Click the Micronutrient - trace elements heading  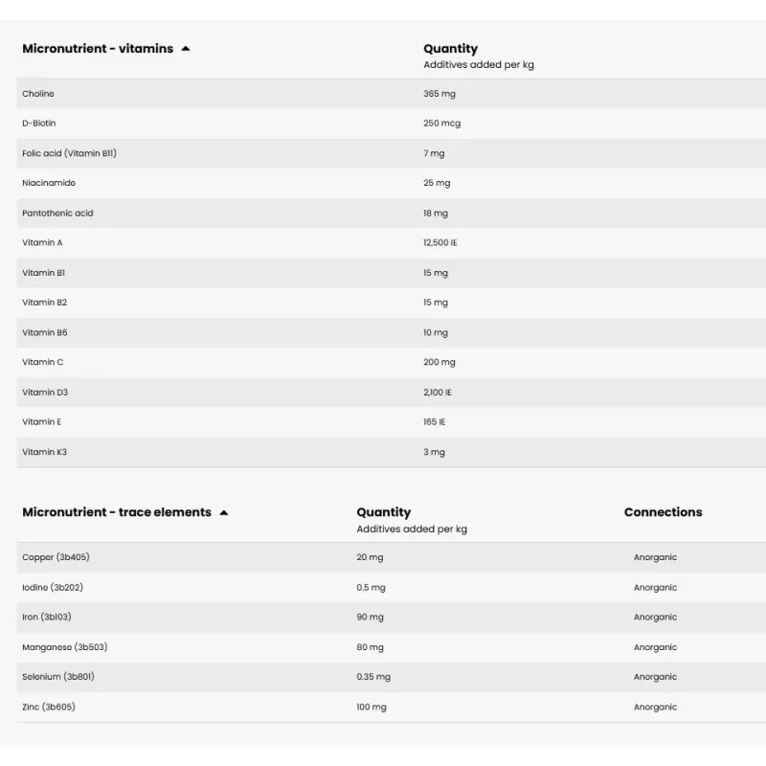(117, 512)
